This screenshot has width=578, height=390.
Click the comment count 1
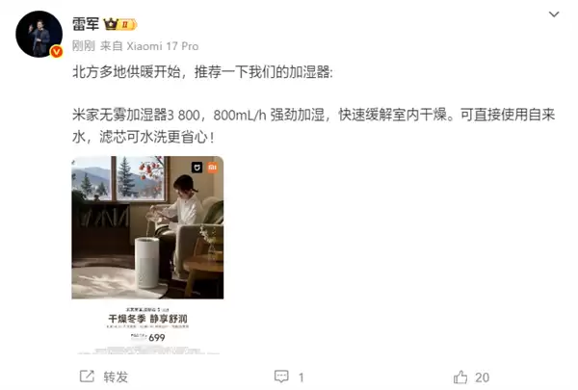pyautogui.click(x=302, y=377)
